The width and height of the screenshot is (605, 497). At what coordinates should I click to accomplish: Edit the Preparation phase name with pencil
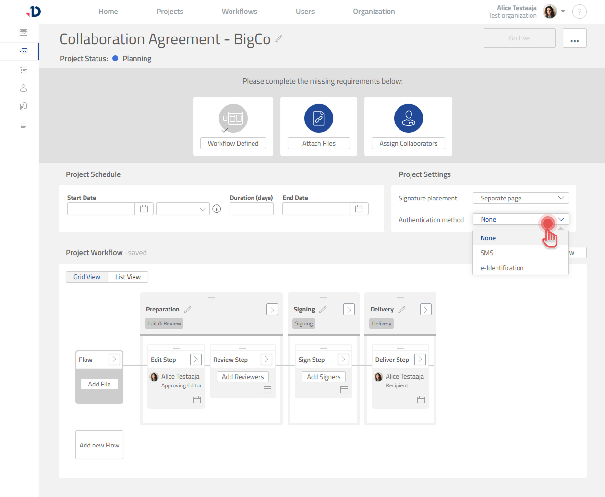(188, 310)
